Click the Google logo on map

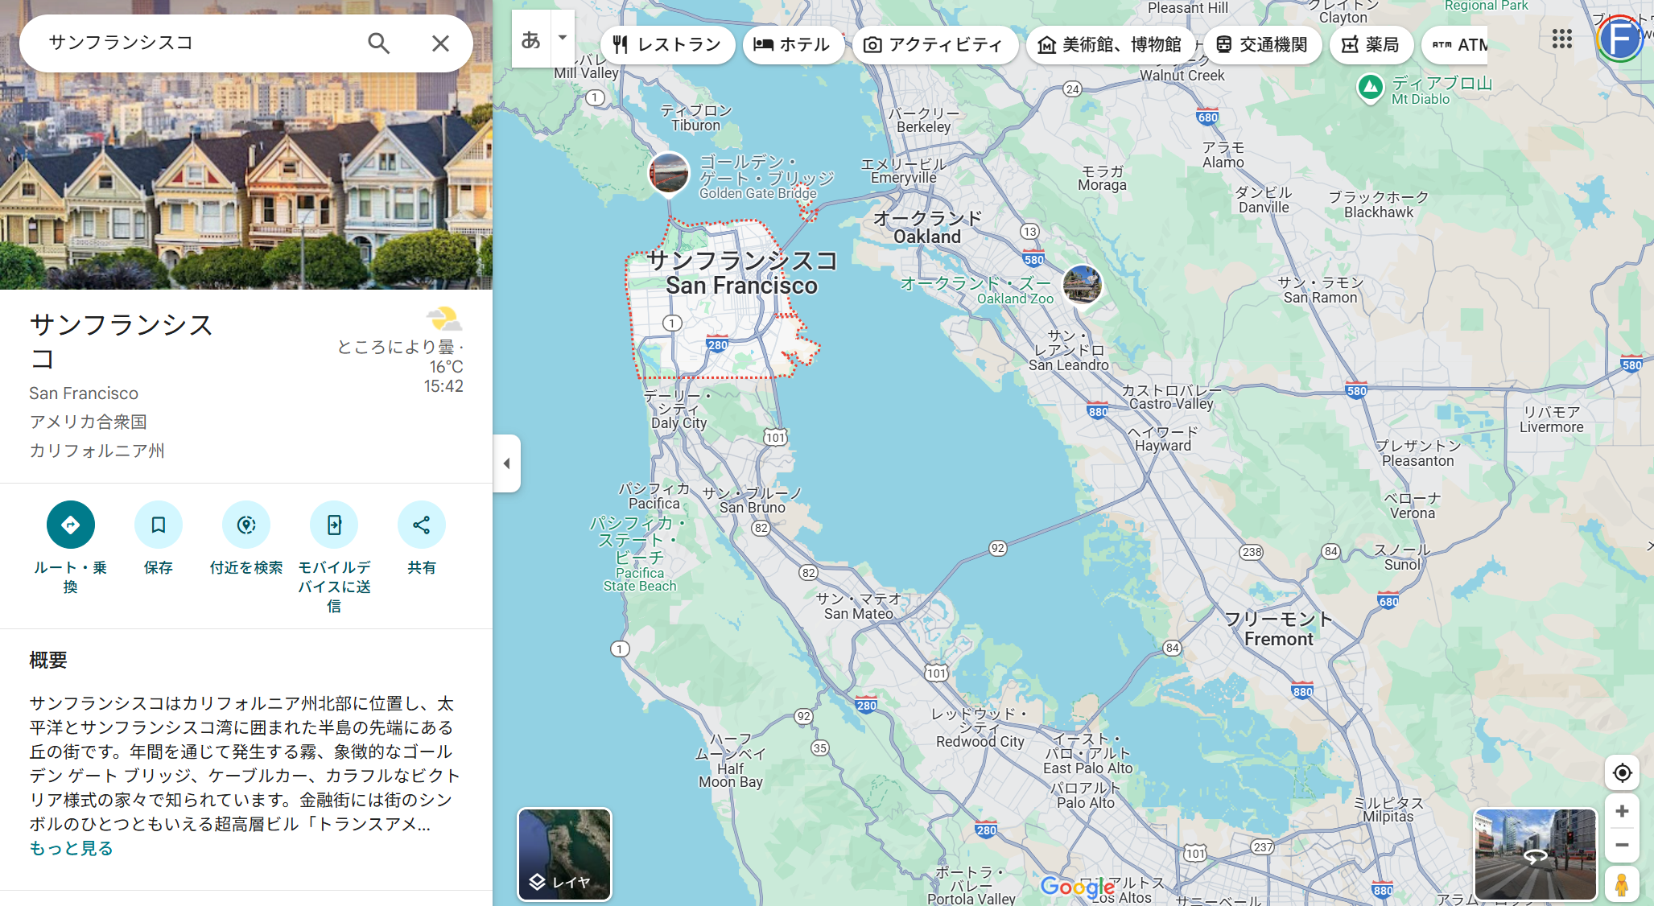[x=1077, y=887]
